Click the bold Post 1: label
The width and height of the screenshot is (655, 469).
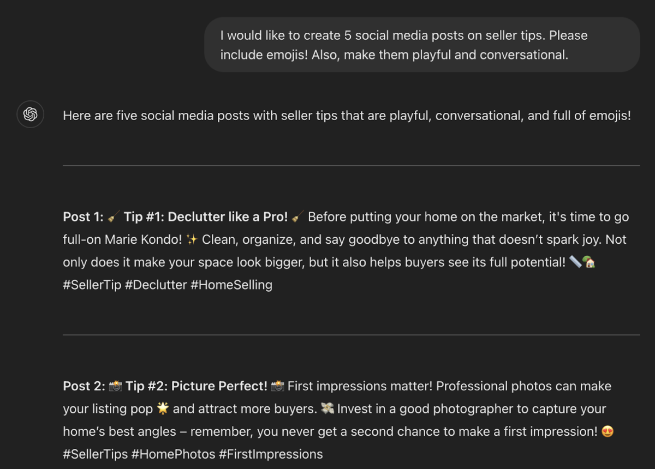[84, 217]
